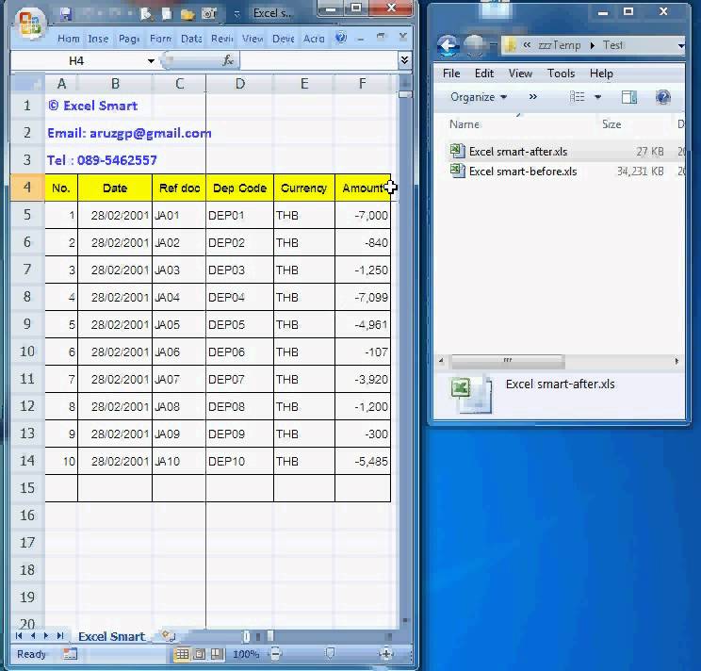
Task: Click previous sheet navigation arrow
Action: pos(33,636)
